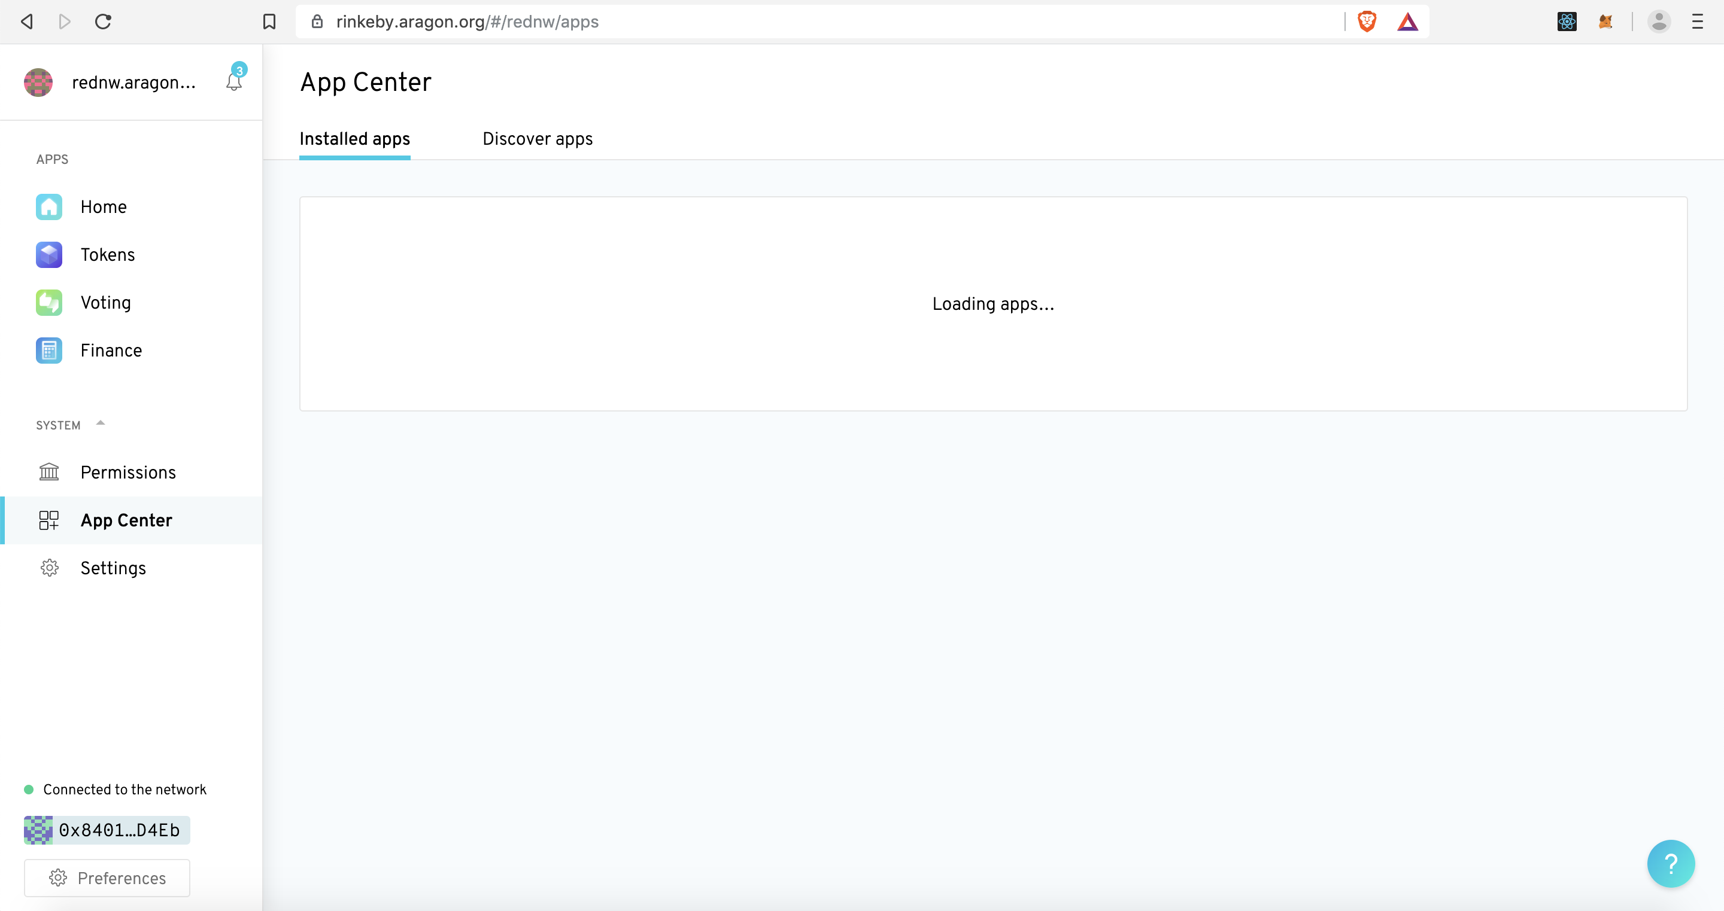Click the browser profile avatar
Image resolution: width=1724 pixels, height=911 pixels.
(x=1659, y=22)
